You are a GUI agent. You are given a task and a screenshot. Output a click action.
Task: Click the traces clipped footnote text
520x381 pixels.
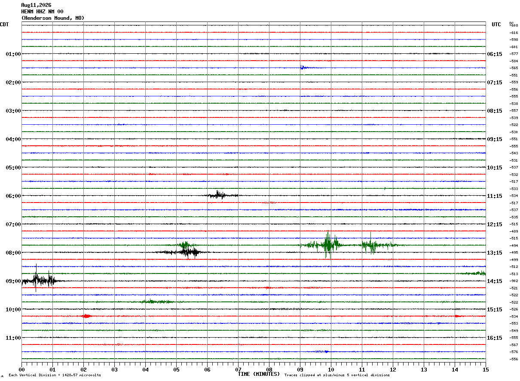click(337, 375)
